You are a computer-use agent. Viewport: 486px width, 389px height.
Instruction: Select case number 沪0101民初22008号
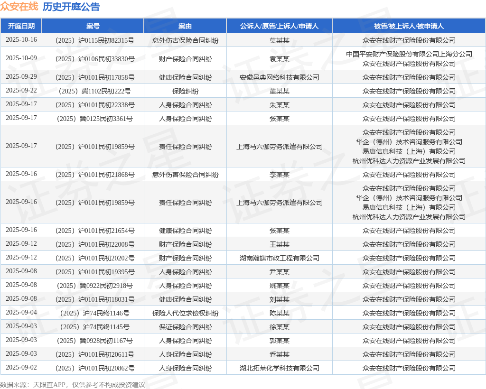(x=94, y=244)
